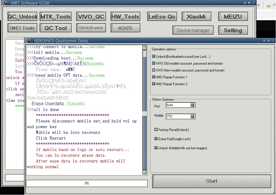The height and width of the screenshot is (195, 276).
Task: Click the 'Flasy type: eMMC' log line
Action: pyautogui.click(x=56, y=69)
